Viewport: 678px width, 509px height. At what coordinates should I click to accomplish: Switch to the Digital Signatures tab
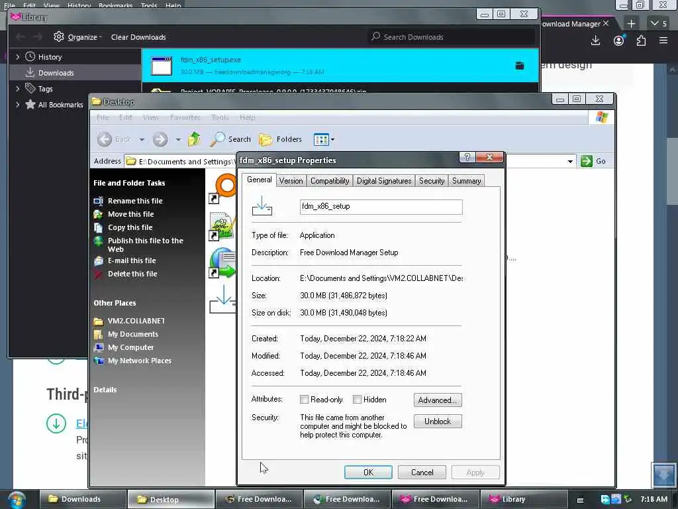click(x=384, y=180)
